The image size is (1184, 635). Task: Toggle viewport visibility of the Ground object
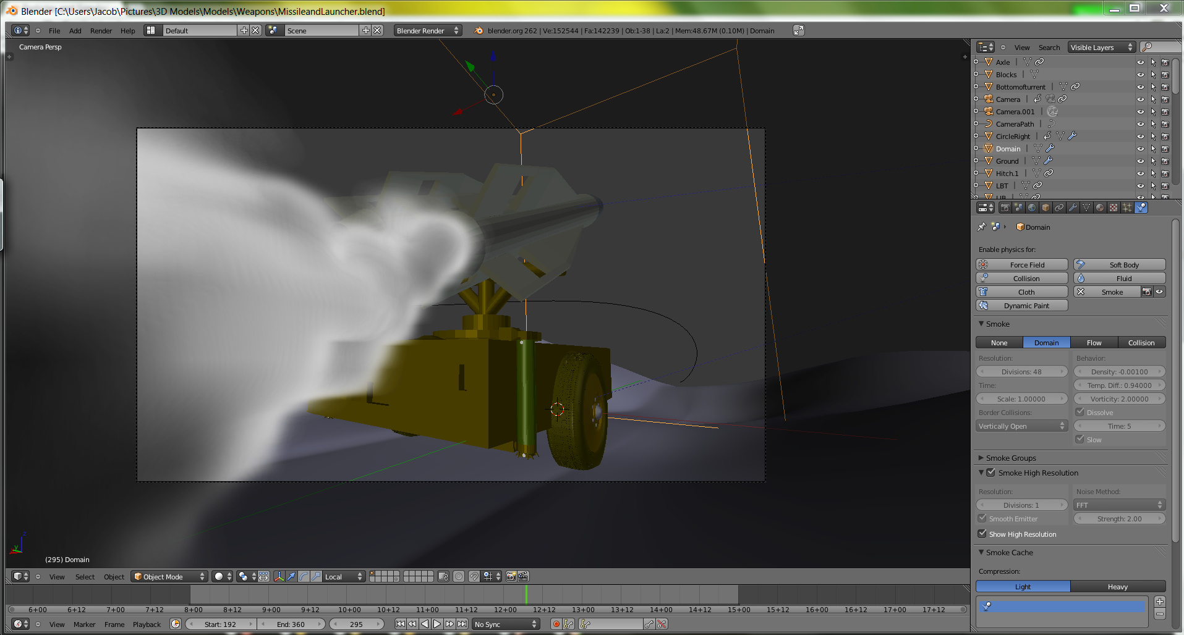1140,161
